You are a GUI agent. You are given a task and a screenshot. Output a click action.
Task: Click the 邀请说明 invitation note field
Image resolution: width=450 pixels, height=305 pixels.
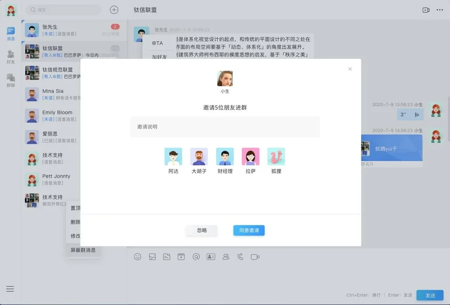pyautogui.click(x=225, y=127)
